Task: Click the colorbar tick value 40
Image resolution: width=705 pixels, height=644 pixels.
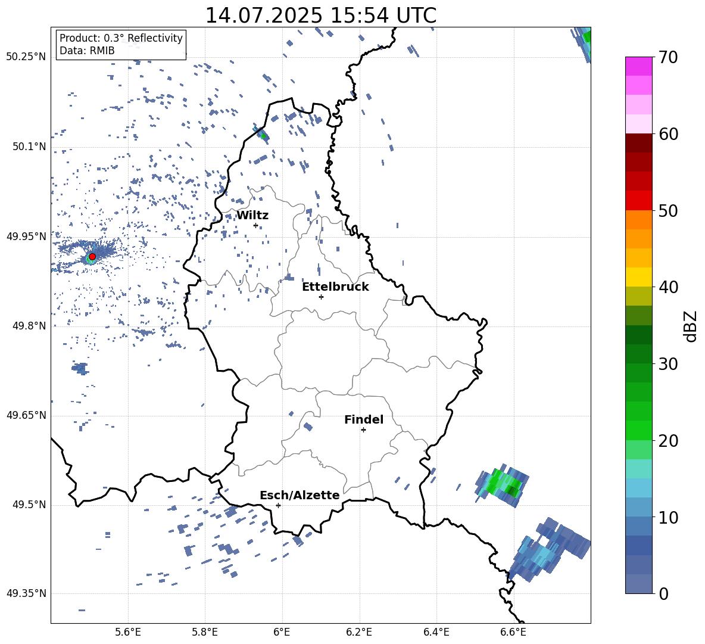Action: (668, 287)
